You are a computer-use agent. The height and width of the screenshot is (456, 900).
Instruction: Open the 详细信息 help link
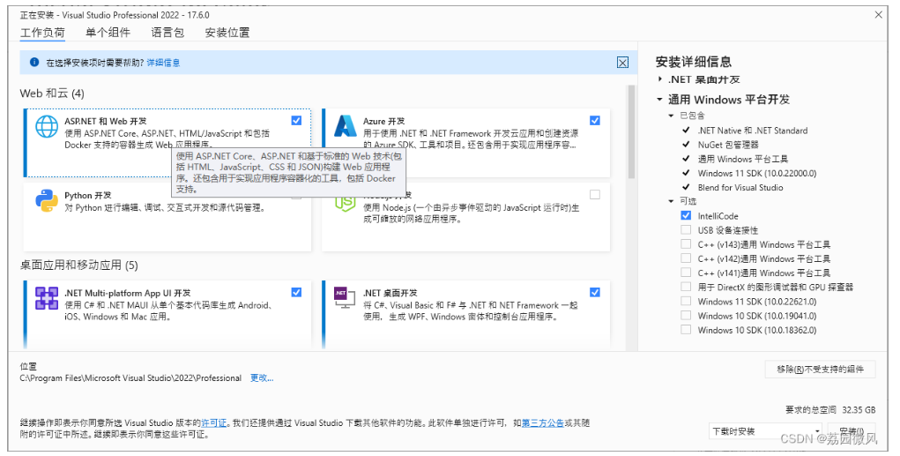(x=164, y=63)
